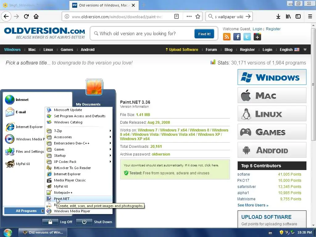Expand the All Programs arrow
This screenshot has height=237, width=316.
click(x=43, y=211)
